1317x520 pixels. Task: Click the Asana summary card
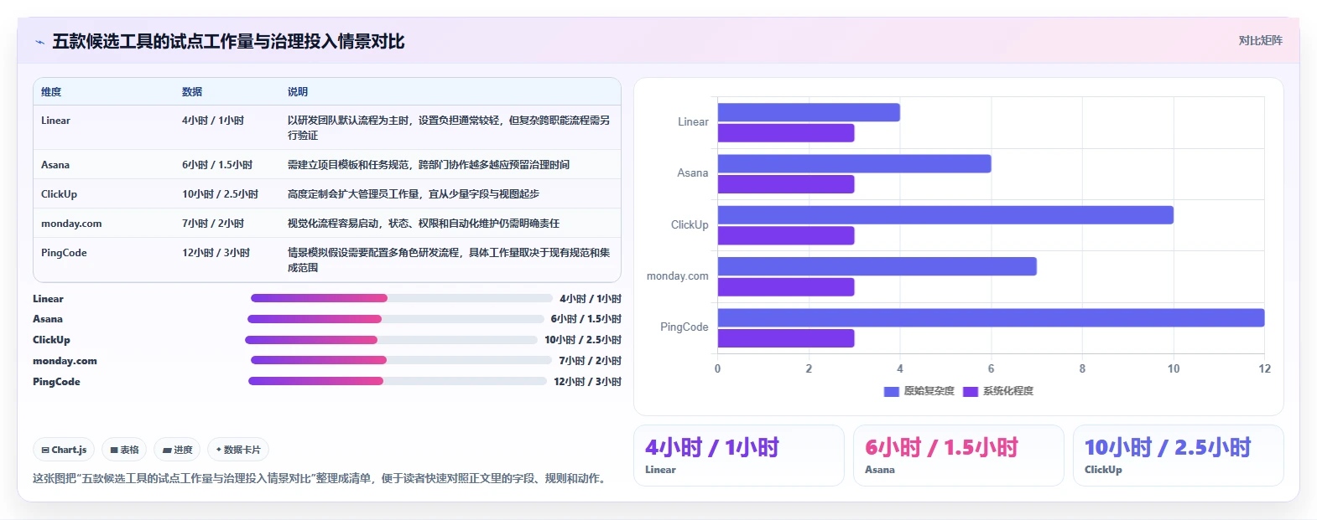959,456
